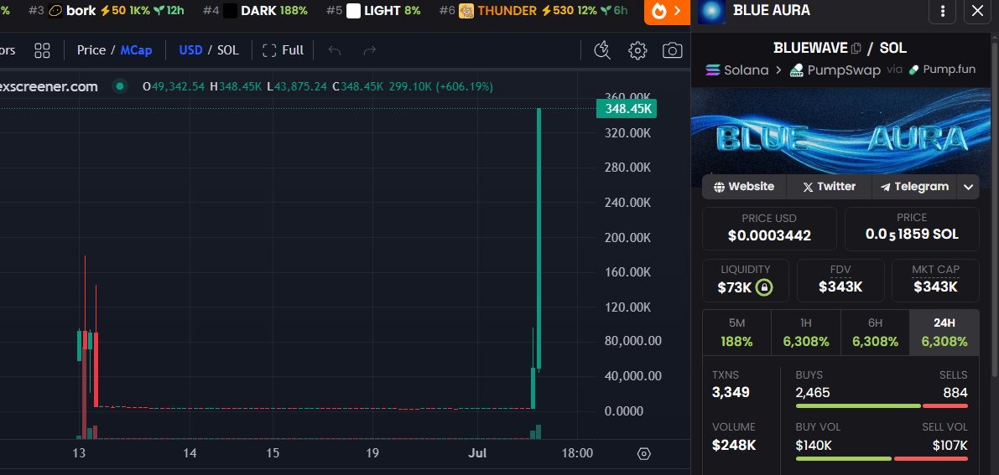Click the buys versus sells ratio bar
Image resolution: width=999 pixels, height=475 pixels.
(x=882, y=405)
